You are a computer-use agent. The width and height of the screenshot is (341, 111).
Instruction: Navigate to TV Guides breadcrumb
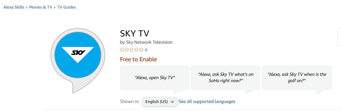click(x=66, y=7)
